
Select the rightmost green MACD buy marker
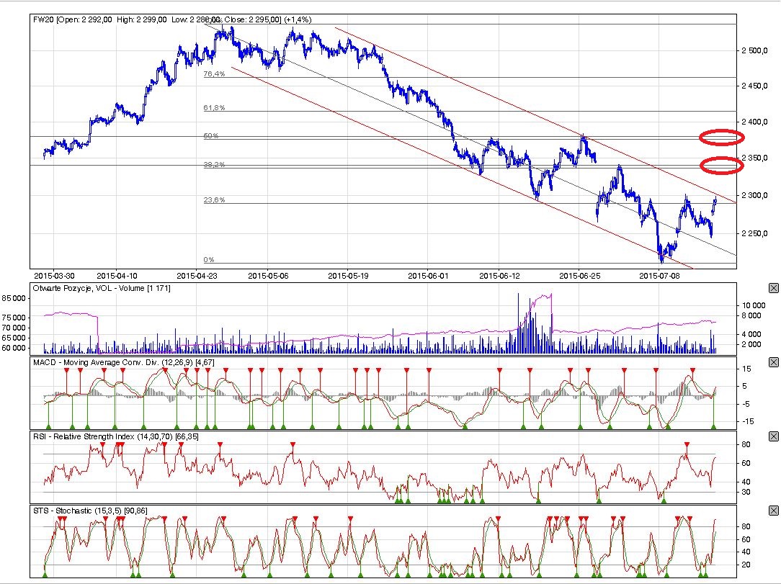[x=714, y=426]
